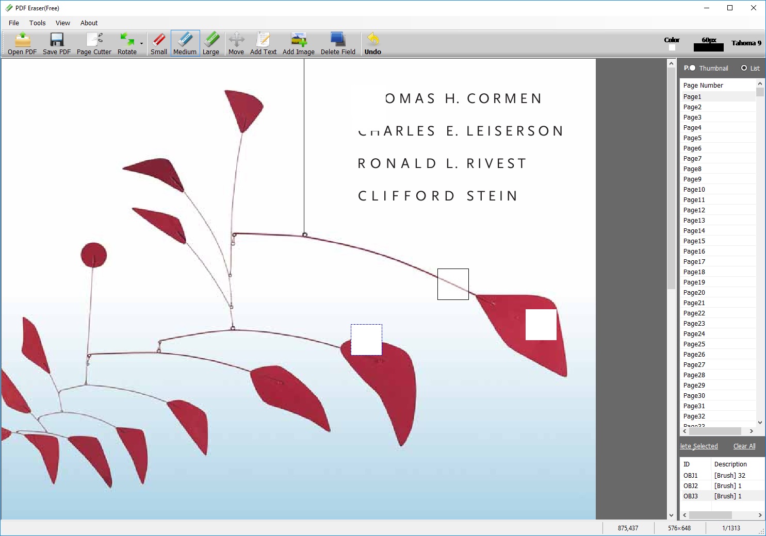This screenshot has height=536, width=766.
Task: Open the Tools menu
Action: pyautogui.click(x=37, y=23)
